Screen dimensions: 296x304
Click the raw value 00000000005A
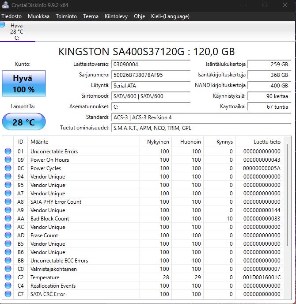(262, 168)
